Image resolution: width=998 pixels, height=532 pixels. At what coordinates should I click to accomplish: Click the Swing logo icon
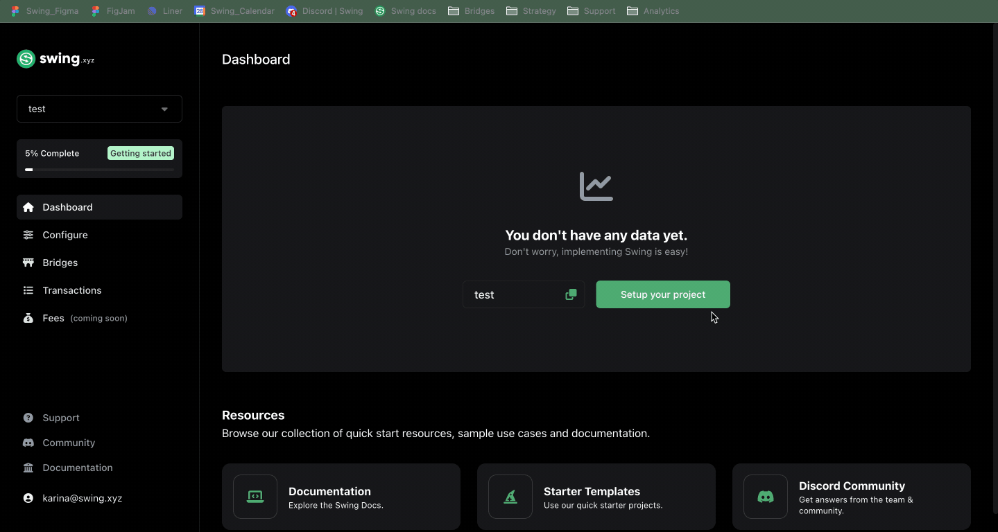(26, 59)
